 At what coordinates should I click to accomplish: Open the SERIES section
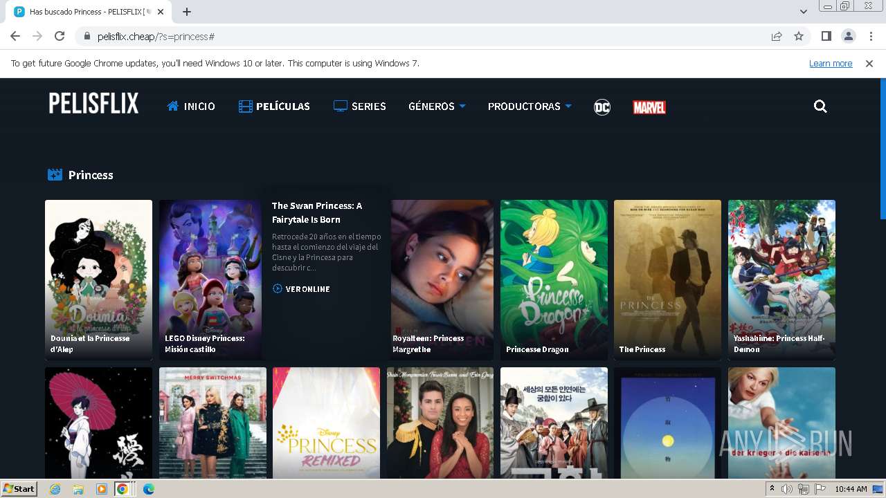click(x=360, y=107)
